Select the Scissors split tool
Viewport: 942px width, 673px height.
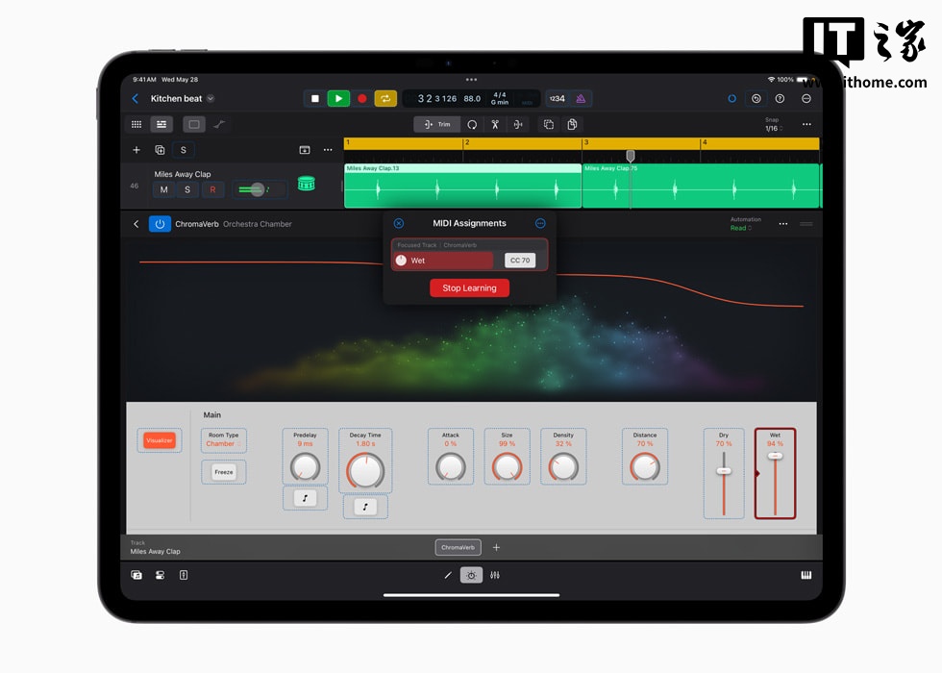(x=495, y=124)
